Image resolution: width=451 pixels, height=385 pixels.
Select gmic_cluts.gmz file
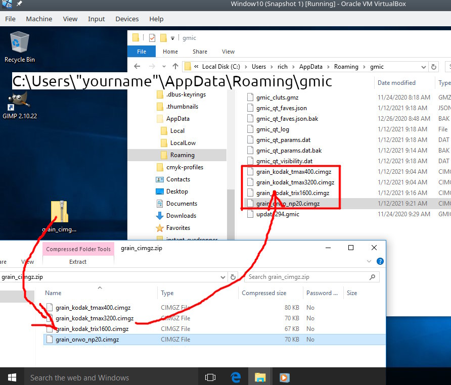coord(273,98)
